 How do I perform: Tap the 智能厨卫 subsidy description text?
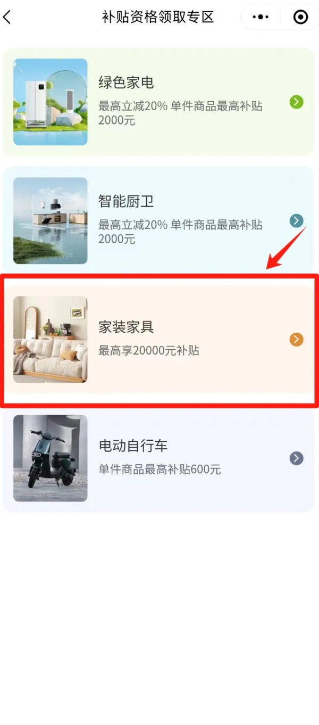180,232
